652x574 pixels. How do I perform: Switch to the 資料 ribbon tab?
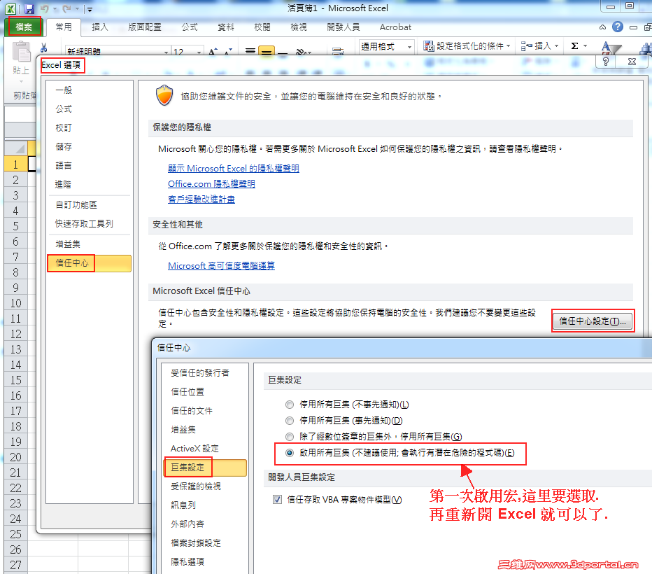click(x=226, y=27)
